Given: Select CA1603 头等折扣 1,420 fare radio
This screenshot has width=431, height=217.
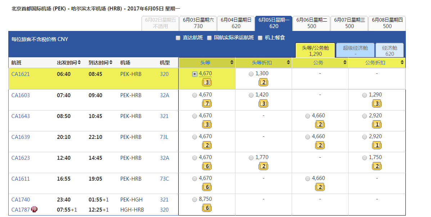Looking at the screenshot, I should click(251, 95).
